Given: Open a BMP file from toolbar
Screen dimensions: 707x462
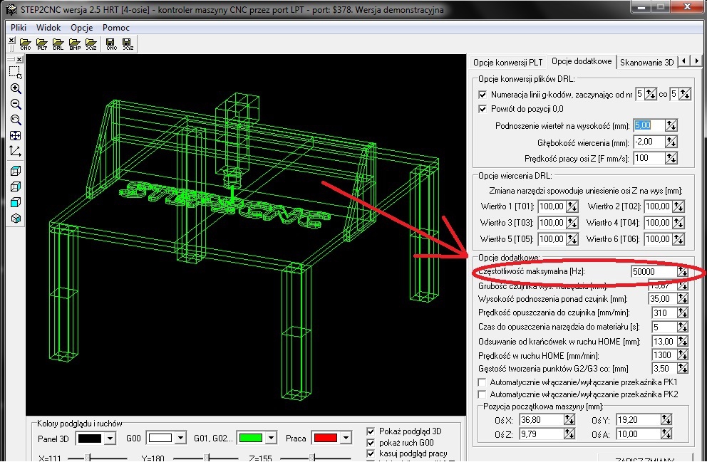Looking at the screenshot, I should pos(75,44).
